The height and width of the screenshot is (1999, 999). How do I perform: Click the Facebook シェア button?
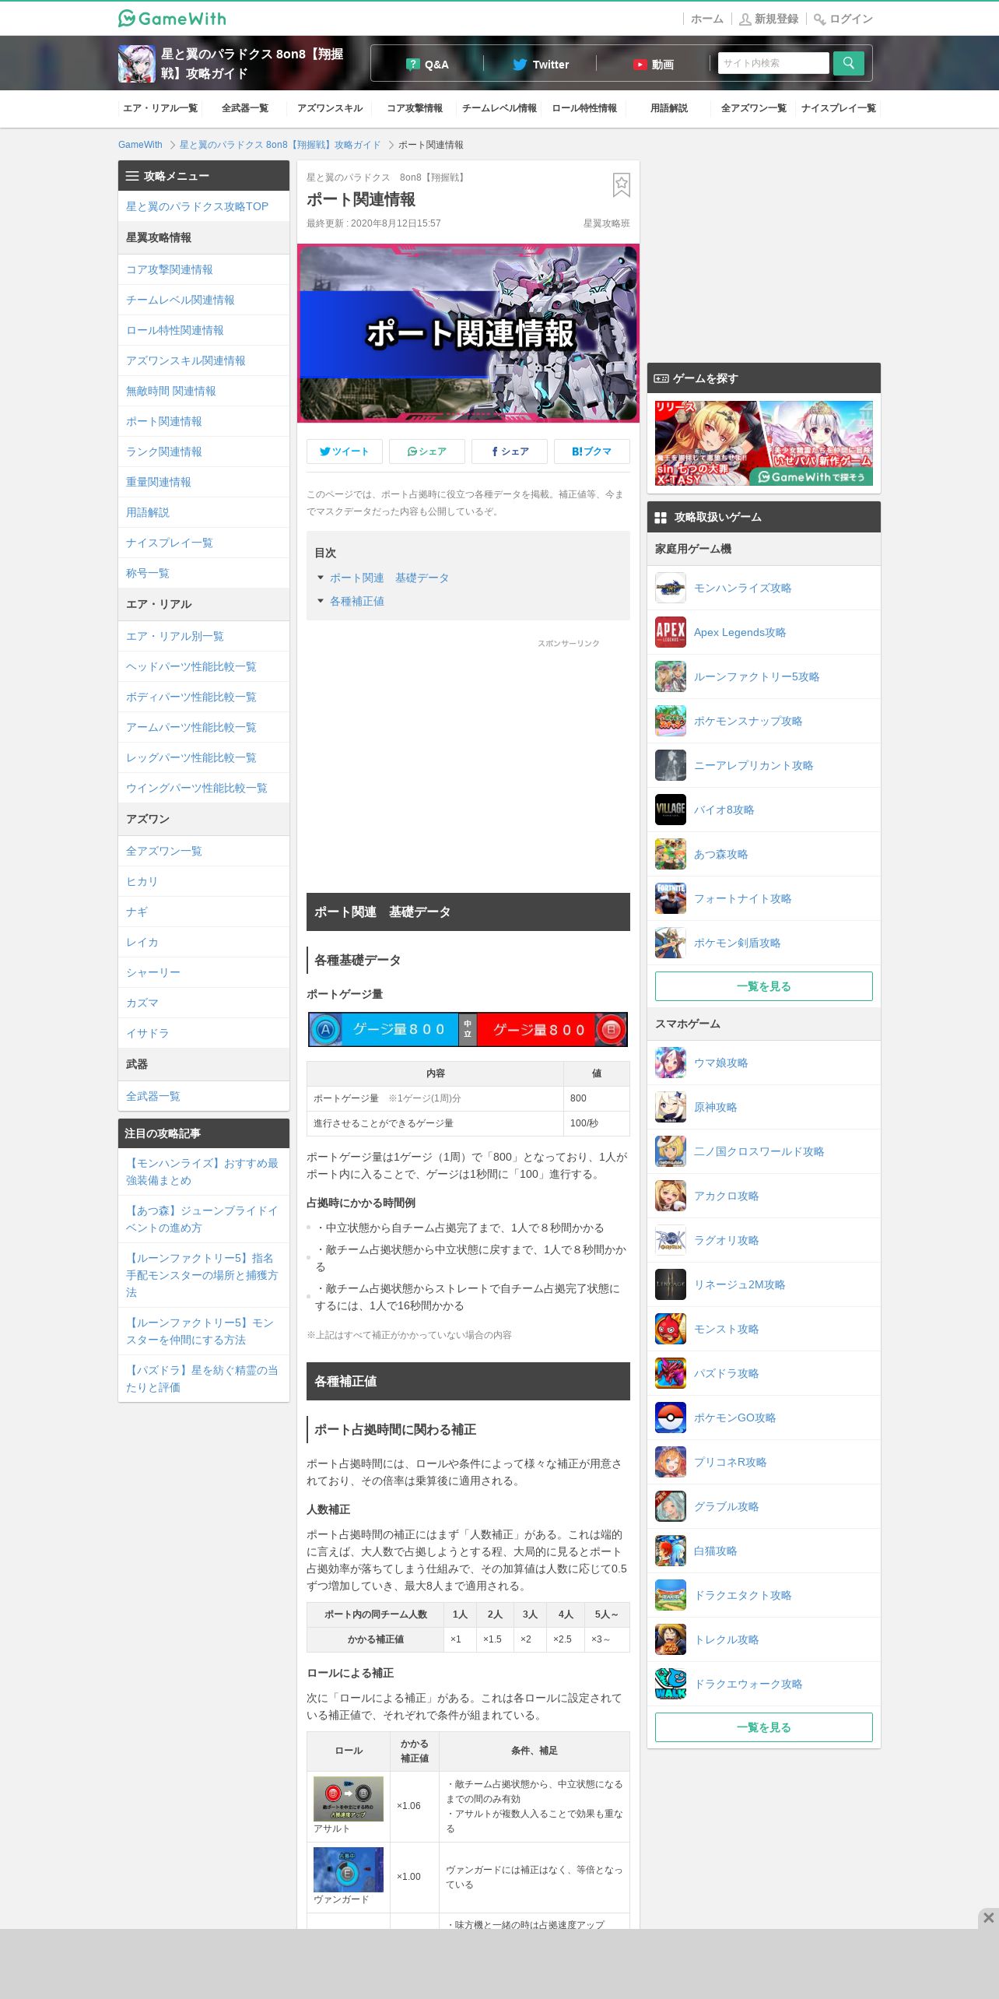pyautogui.click(x=510, y=451)
